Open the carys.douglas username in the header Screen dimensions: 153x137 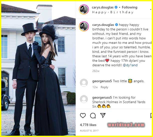103,7
